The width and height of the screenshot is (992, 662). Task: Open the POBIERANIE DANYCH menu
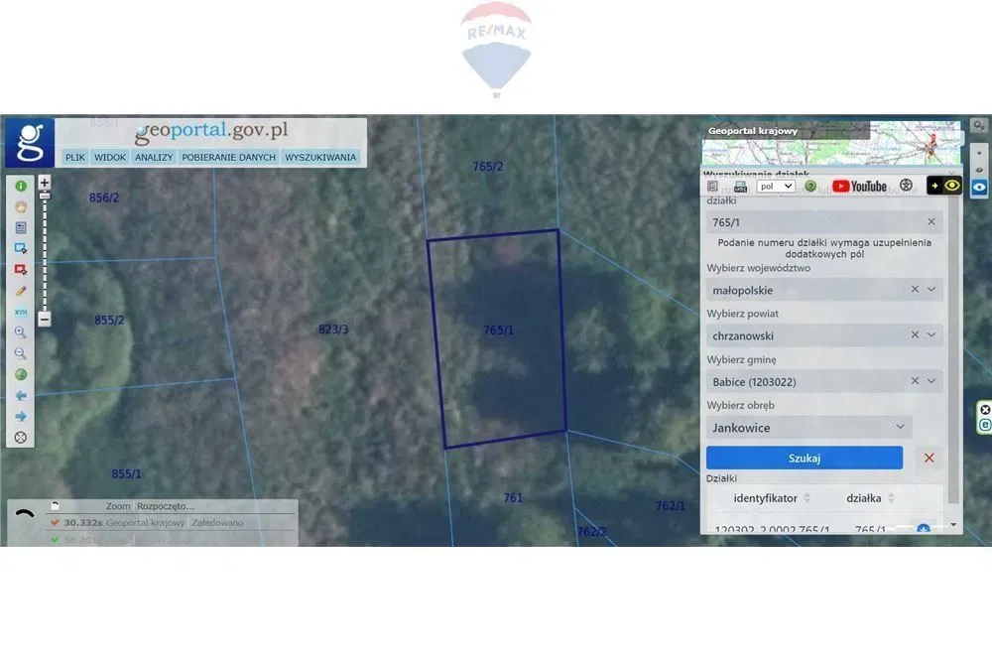tap(229, 157)
